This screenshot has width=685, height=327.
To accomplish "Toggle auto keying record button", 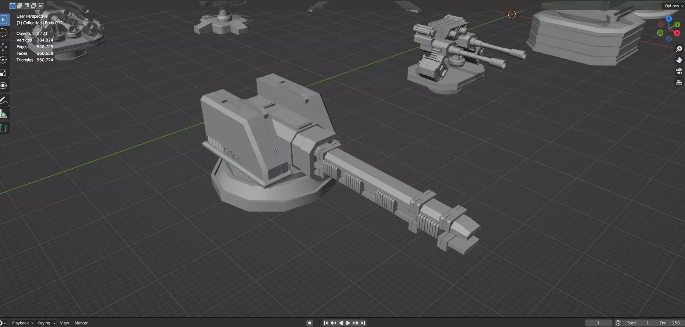I will [310, 323].
